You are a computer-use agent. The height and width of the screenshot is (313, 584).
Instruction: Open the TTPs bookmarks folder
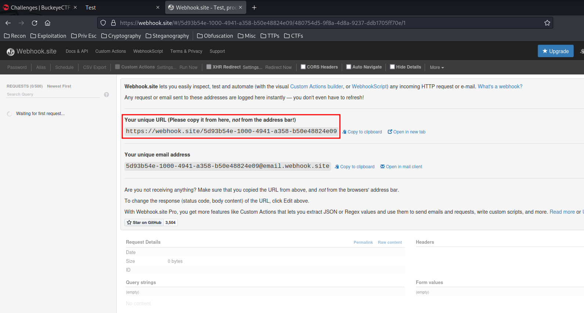pyautogui.click(x=270, y=36)
